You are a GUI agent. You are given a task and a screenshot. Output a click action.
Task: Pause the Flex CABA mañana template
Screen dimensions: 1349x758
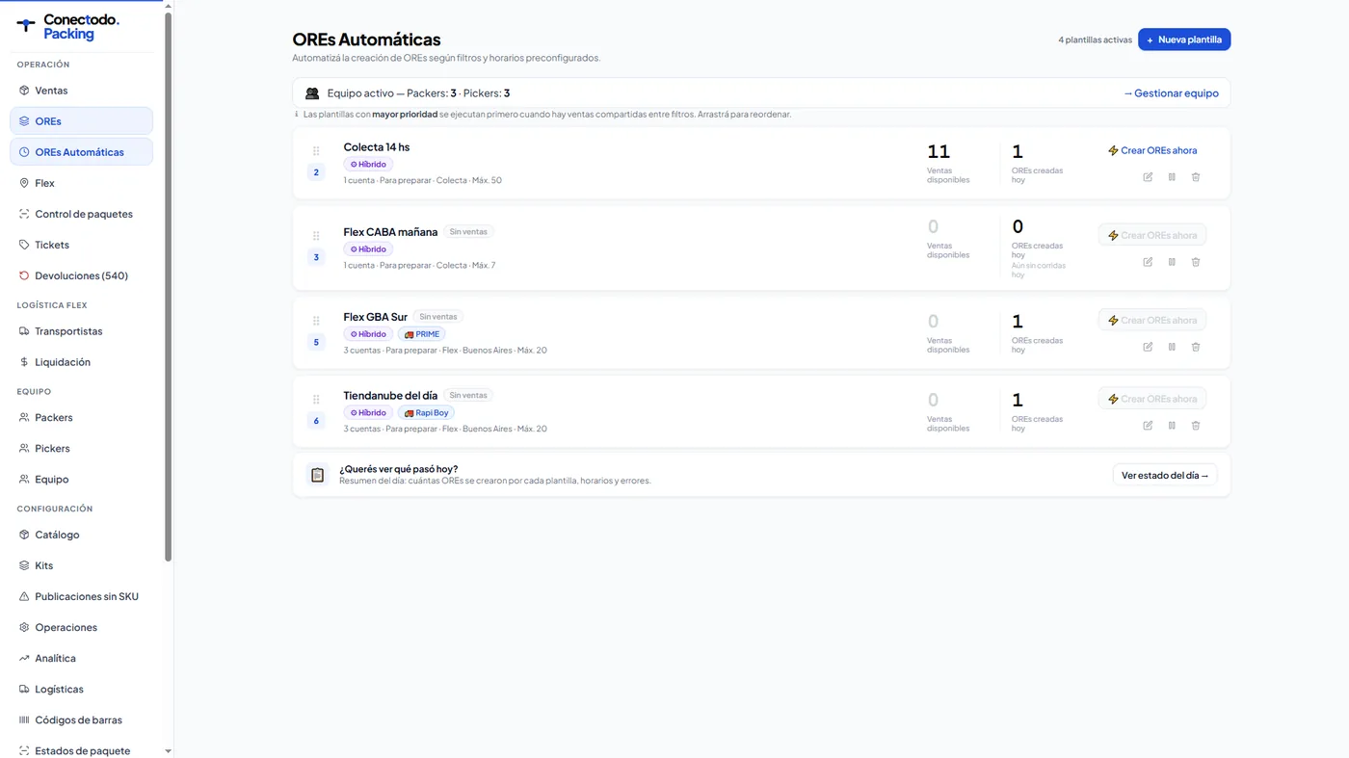1172,262
